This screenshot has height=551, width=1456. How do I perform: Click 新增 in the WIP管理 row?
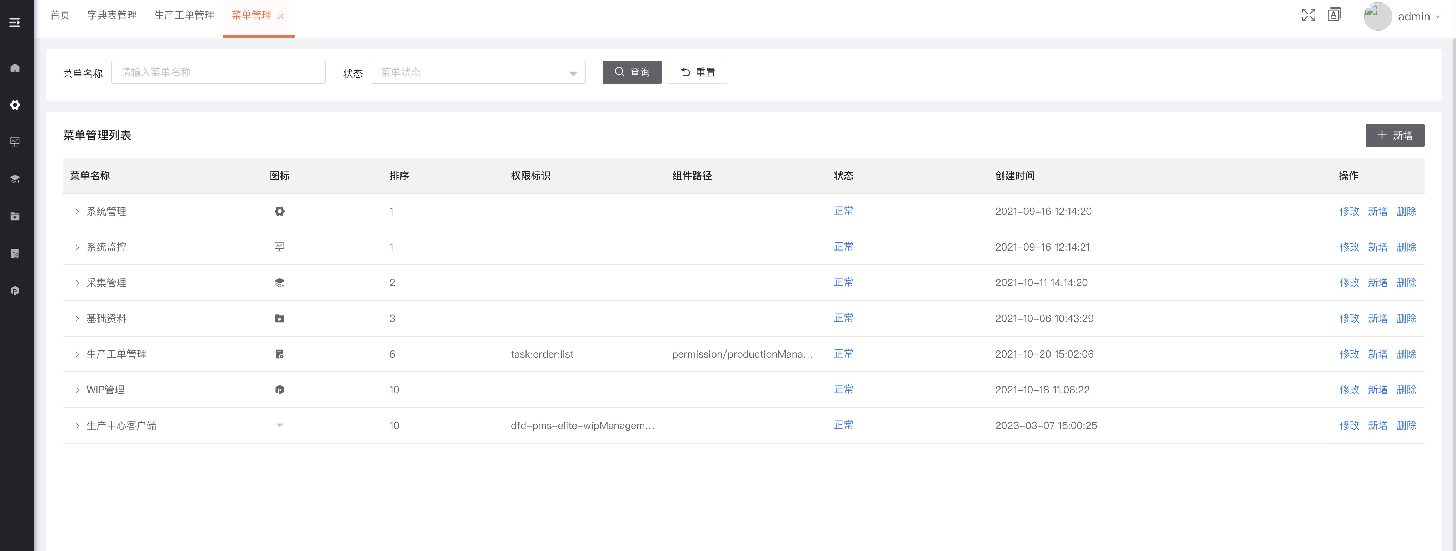[x=1377, y=390]
